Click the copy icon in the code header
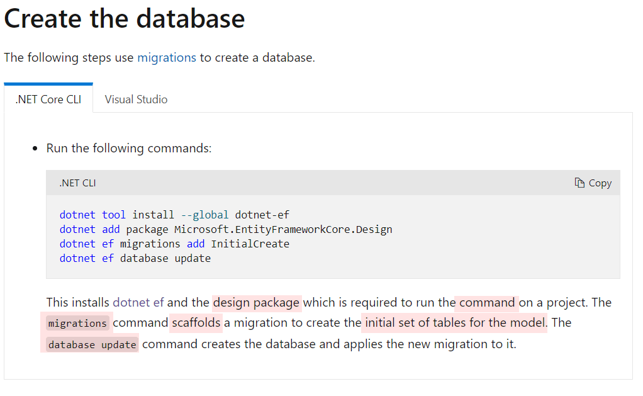 [x=579, y=183]
